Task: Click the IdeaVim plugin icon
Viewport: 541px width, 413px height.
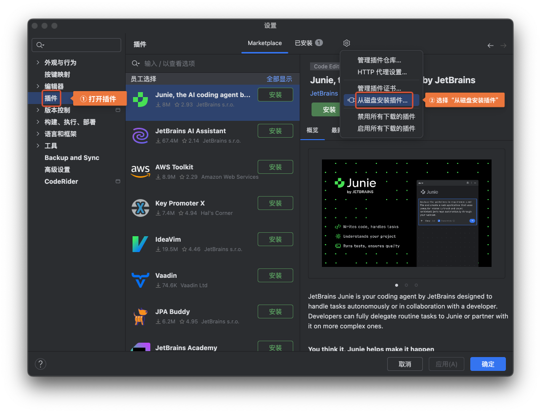Action: point(140,244)
